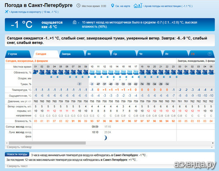Image resolution: width=219 pixels, height=171 pixels.
Task: Click the moon phase crescent icon
Action: pyautogui.click(x=105, y=138)
